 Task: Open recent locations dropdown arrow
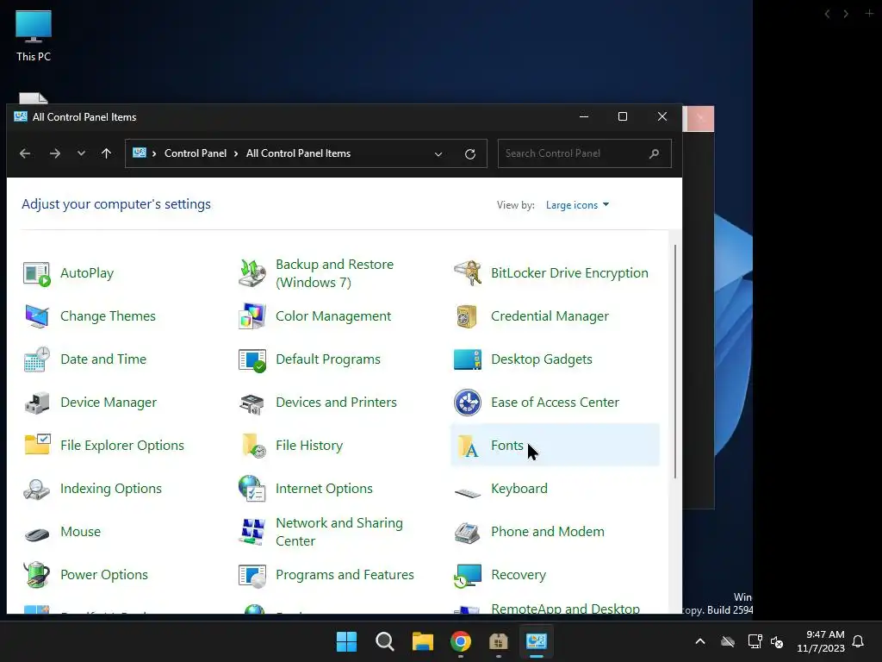click(81, 153)
